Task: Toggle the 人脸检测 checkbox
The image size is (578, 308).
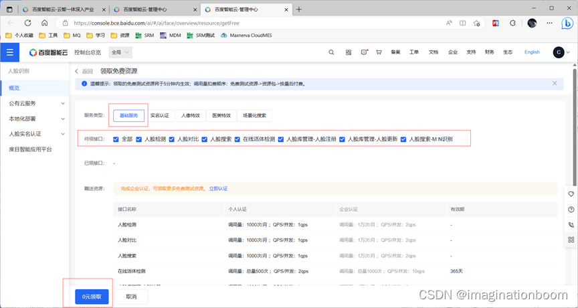Action: coord(138,139)
